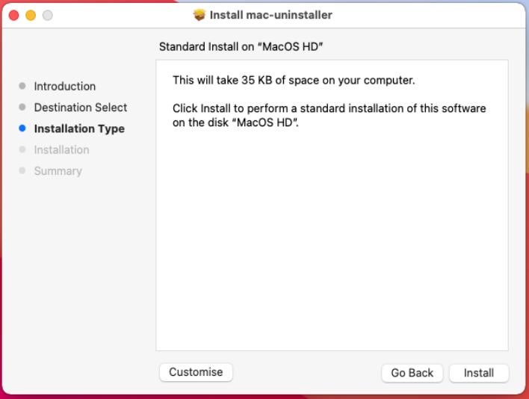This screenshot has width=529, height=399.
Task: Open the Customise install options
Action: click(x=196, y=372)
